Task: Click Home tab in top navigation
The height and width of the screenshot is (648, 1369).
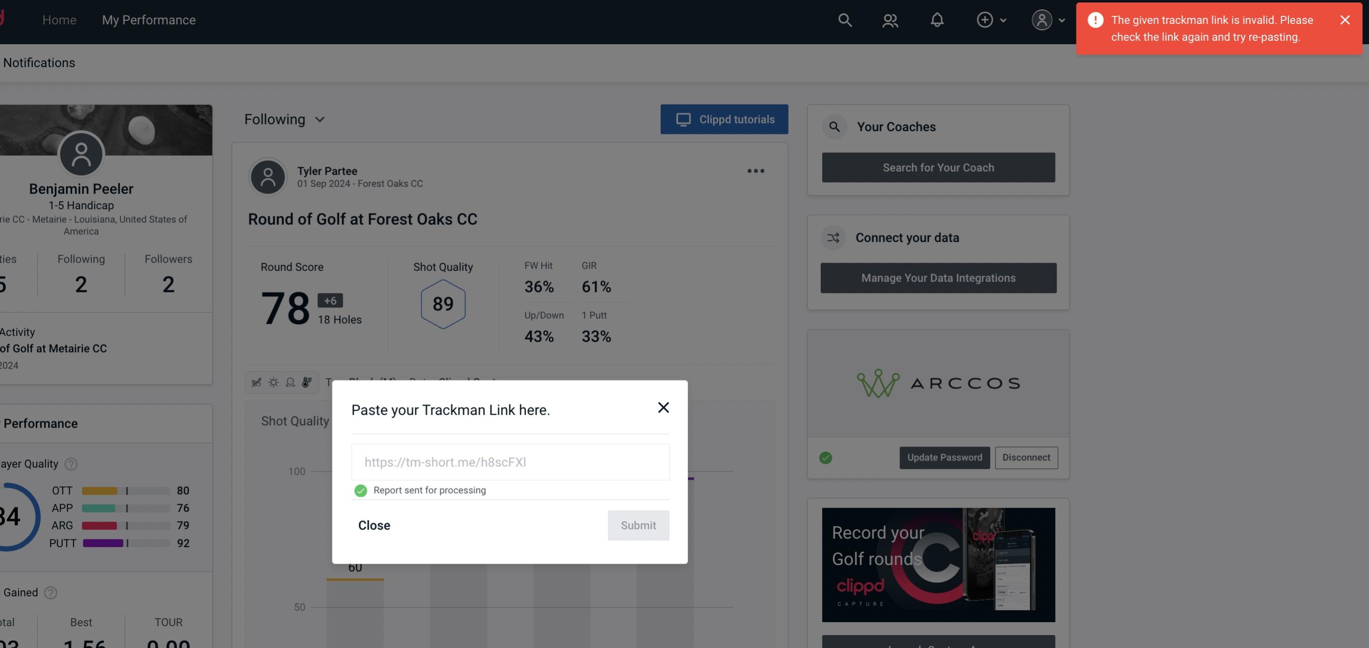Action: click(x=59, y=19)
